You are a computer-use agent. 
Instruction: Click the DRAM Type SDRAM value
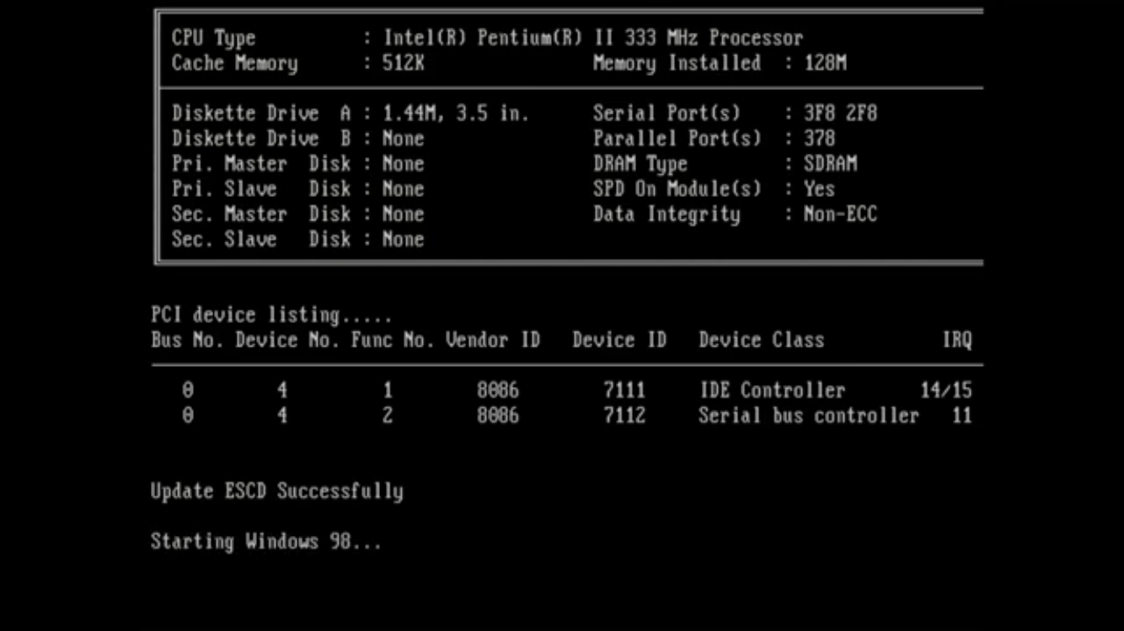(830, 164)
